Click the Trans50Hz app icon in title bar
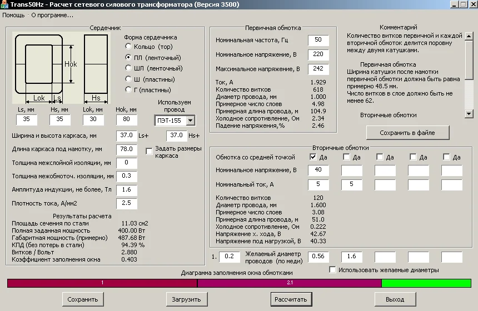478x311 pixels. pyautogui.click(x=4, y=4)
